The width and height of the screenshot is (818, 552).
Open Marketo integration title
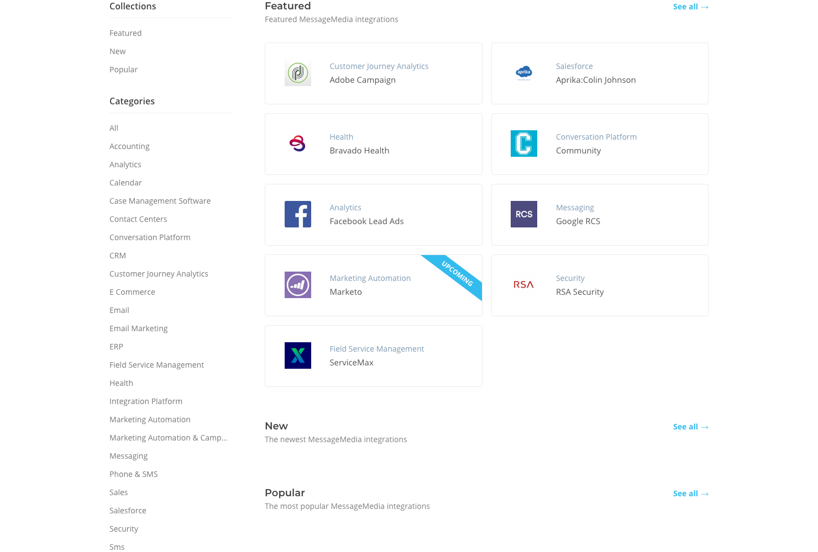tap(345, 292)
